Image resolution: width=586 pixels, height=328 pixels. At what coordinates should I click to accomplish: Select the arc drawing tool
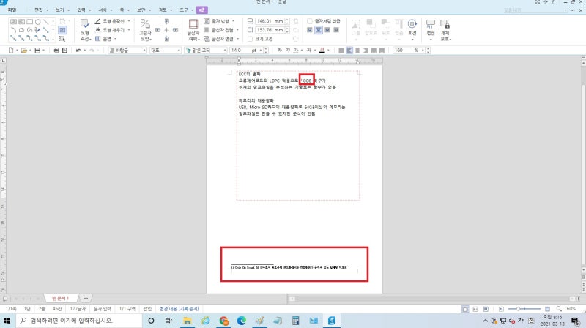coord(13,30)
